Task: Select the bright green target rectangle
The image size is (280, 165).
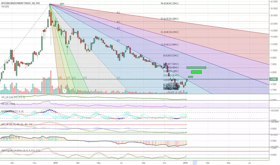Action: pos(196,72)
